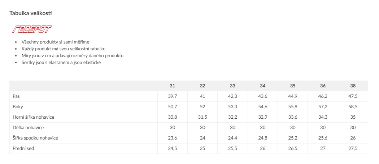Click the Pas row label
The height and width of the screenshot is (164, 379).
pyautogui.click(x=16, y=96)
